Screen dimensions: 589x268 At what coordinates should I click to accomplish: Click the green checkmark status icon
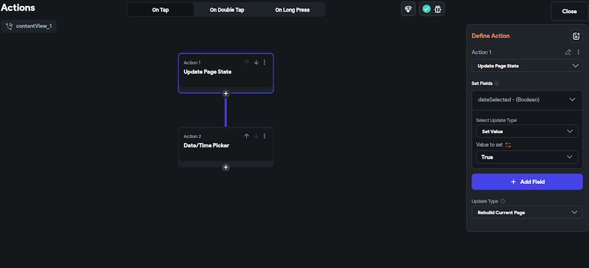point(426,9)
